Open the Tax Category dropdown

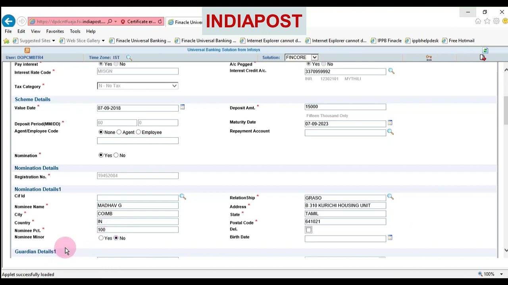click(138, 86)
